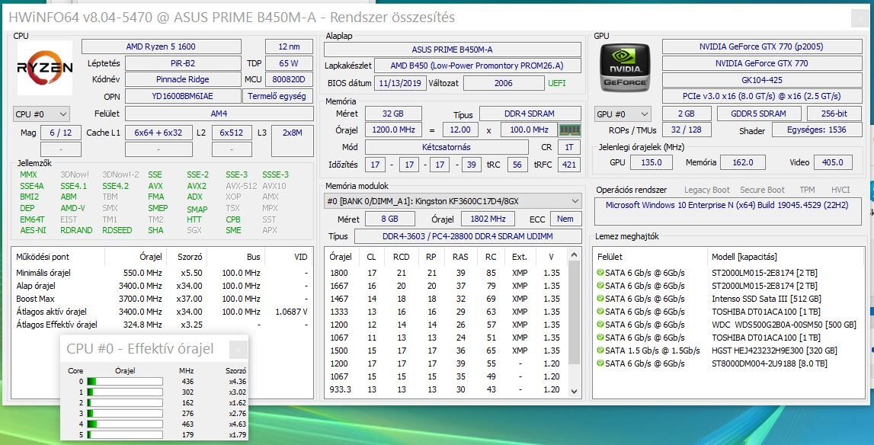The height and width of the screenshot is (445, 874).
Task: Open the GPU #0 selector dropdown
Action: point(623,114)
